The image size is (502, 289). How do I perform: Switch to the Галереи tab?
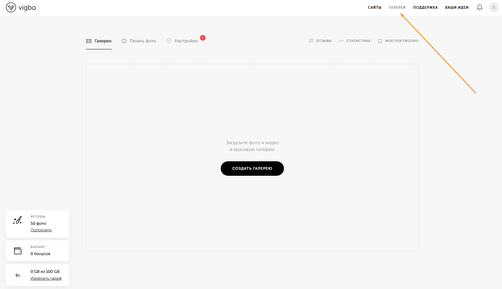tap(99, 41)
